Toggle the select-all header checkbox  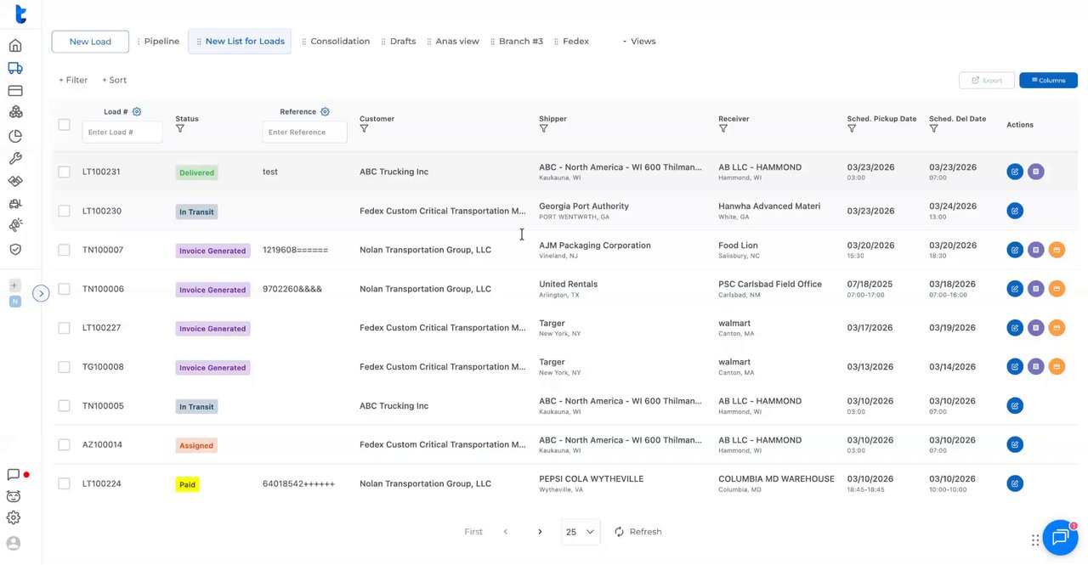coord(64,125)
